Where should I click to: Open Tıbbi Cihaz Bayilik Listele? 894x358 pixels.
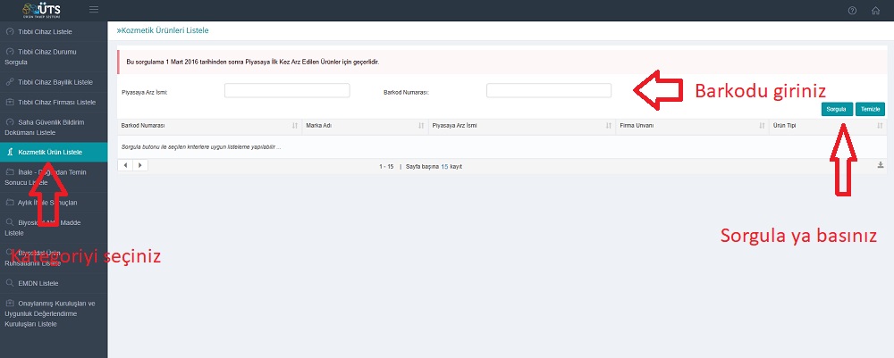54,81
